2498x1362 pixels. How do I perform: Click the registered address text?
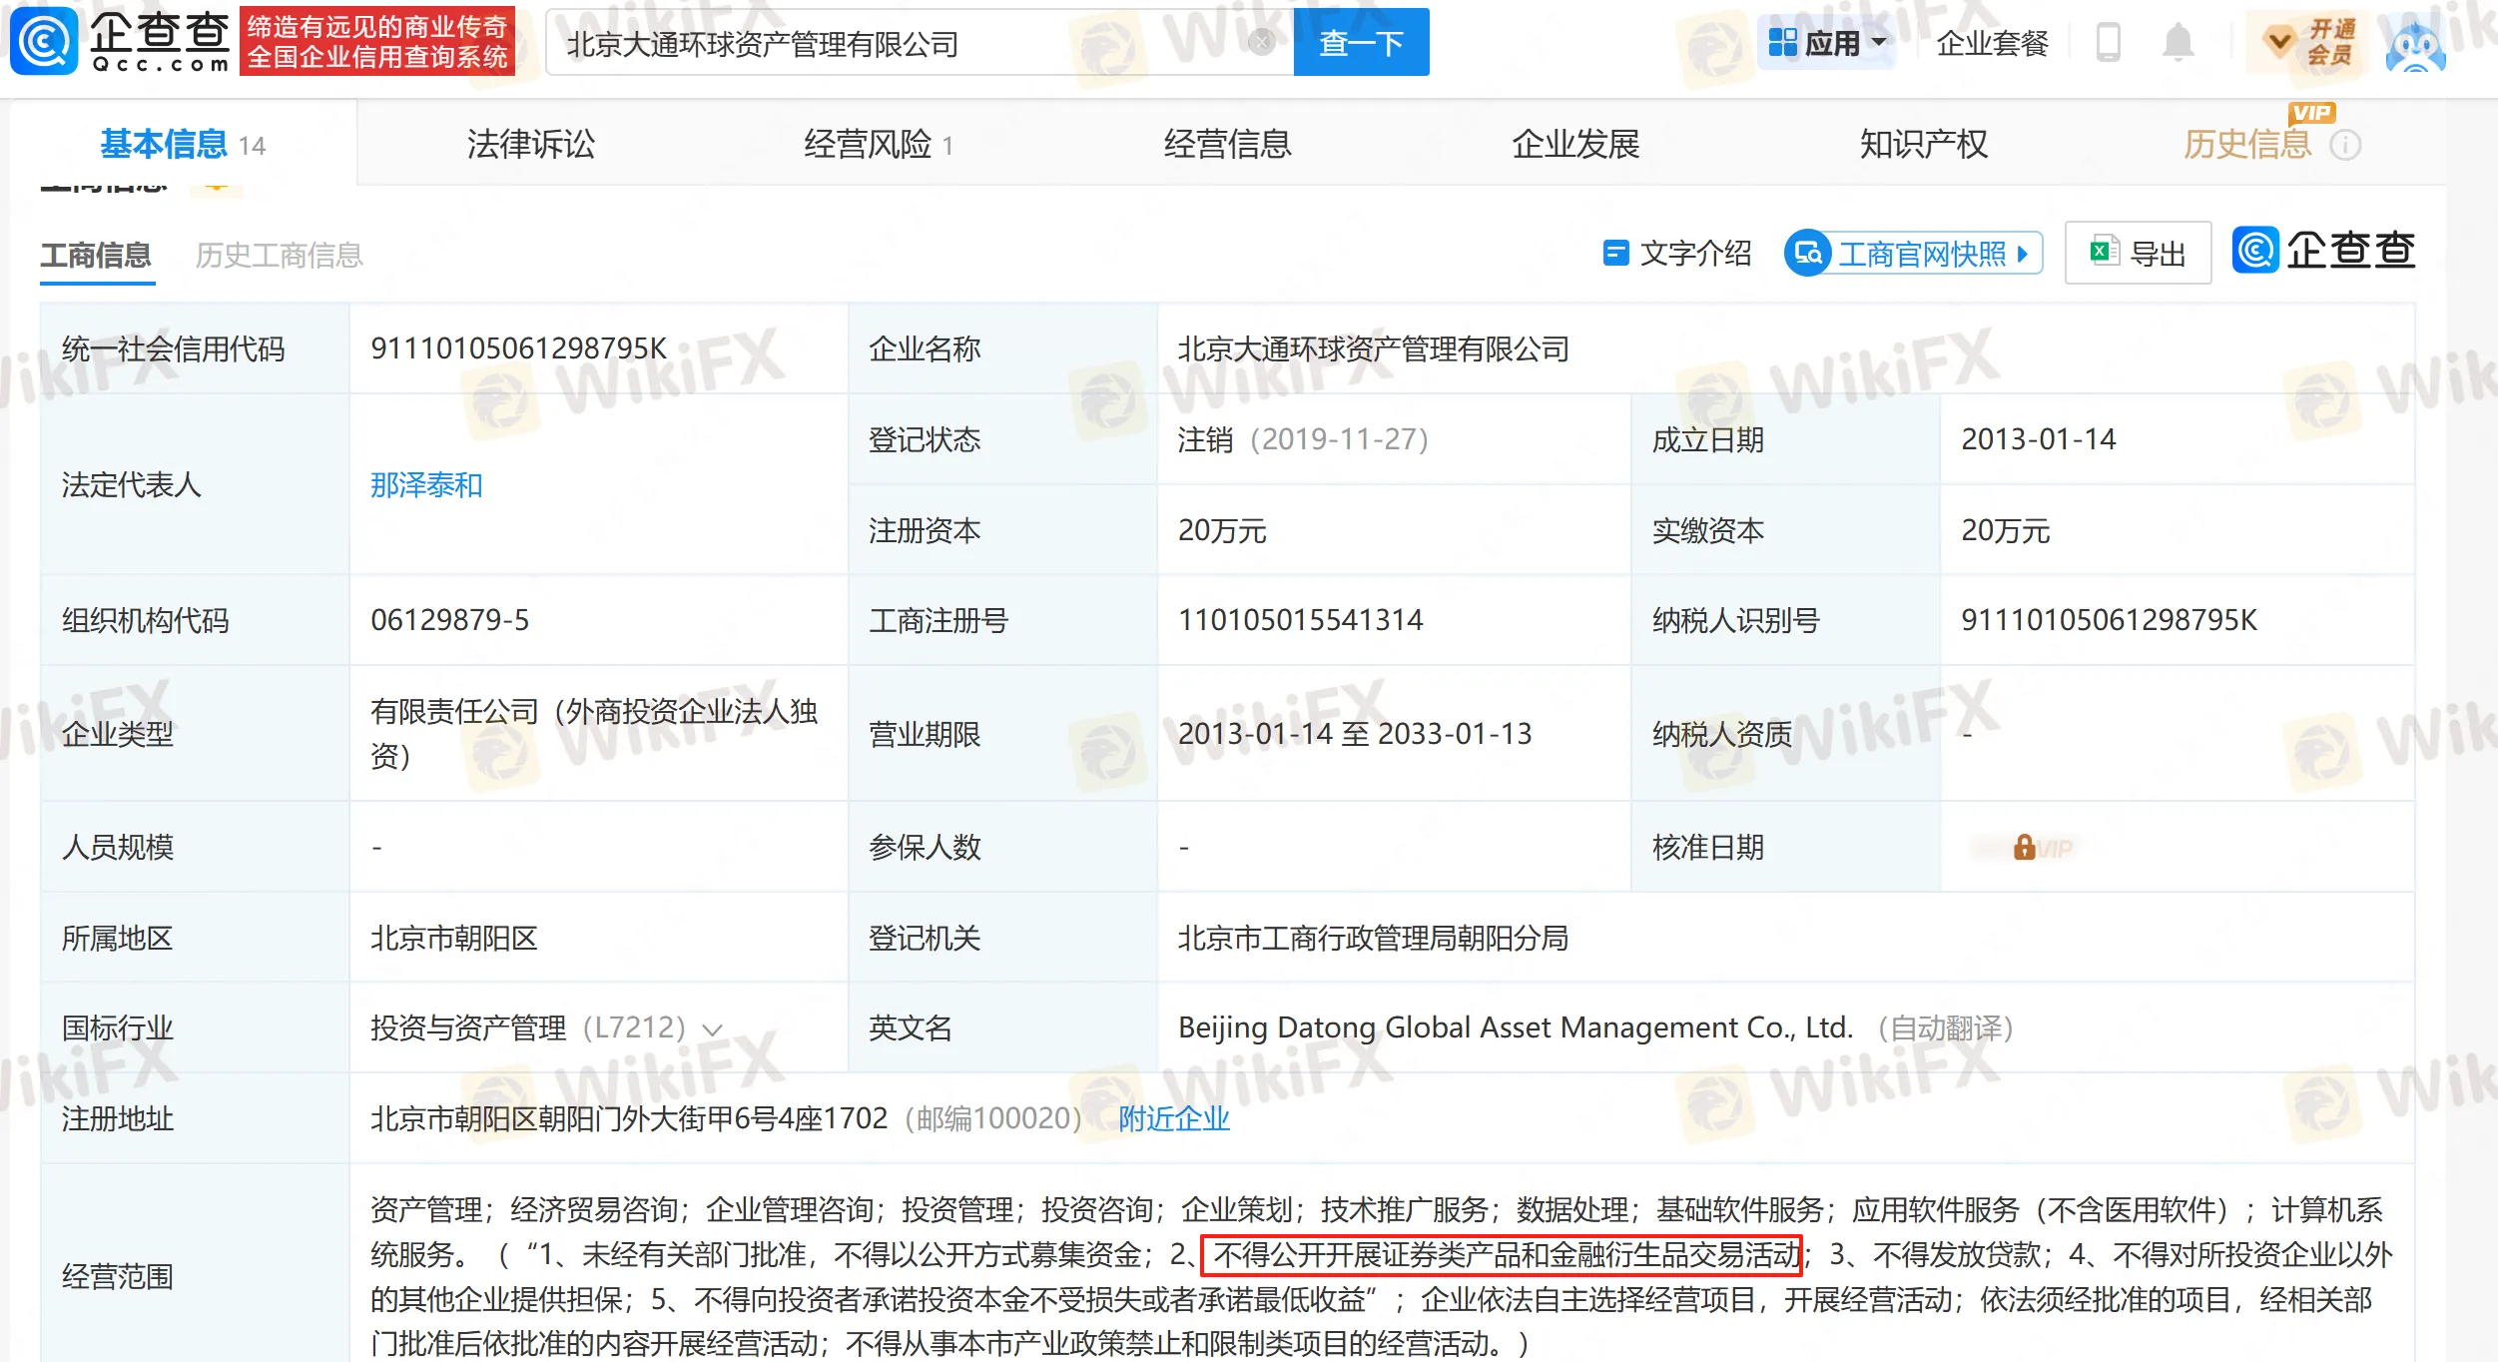pyautogui.click(x=629, y=1118)
